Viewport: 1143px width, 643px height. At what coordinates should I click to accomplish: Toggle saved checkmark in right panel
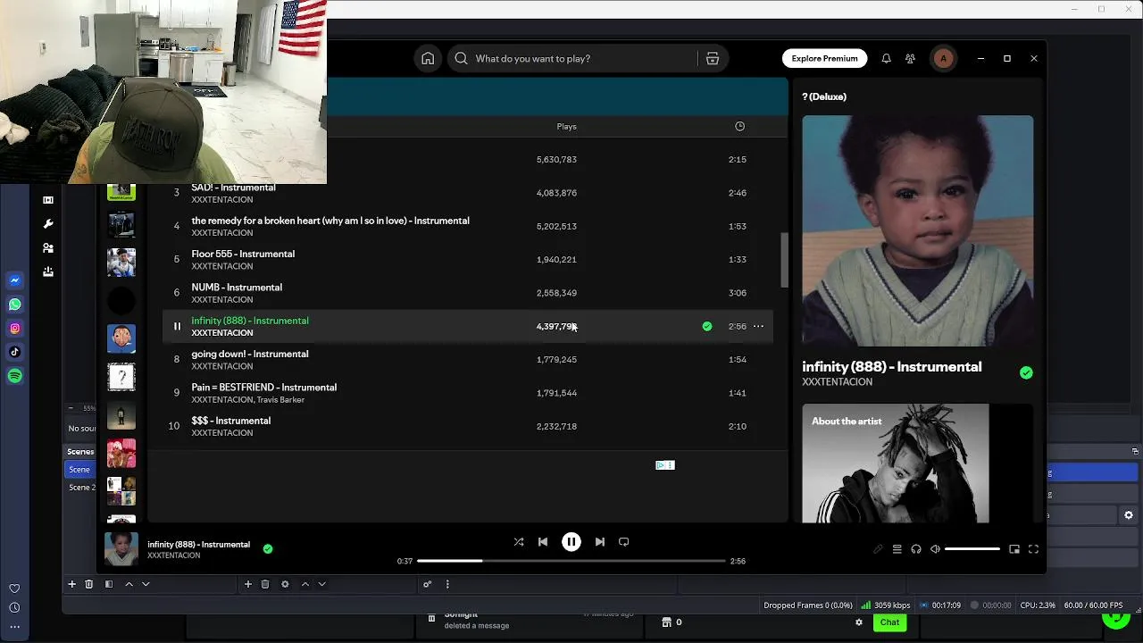click(x=1026, y=372)
